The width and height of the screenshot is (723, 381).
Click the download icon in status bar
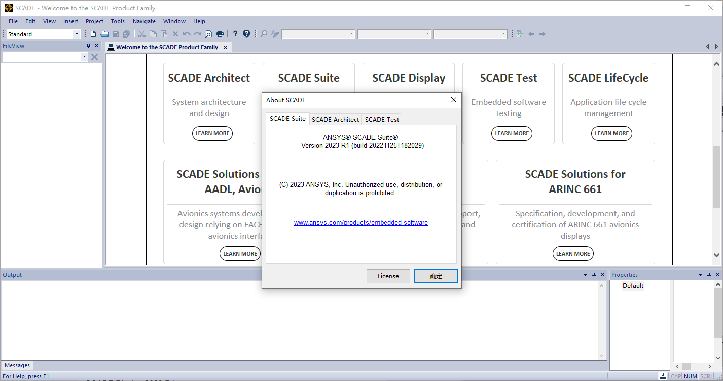click(663, 376)
